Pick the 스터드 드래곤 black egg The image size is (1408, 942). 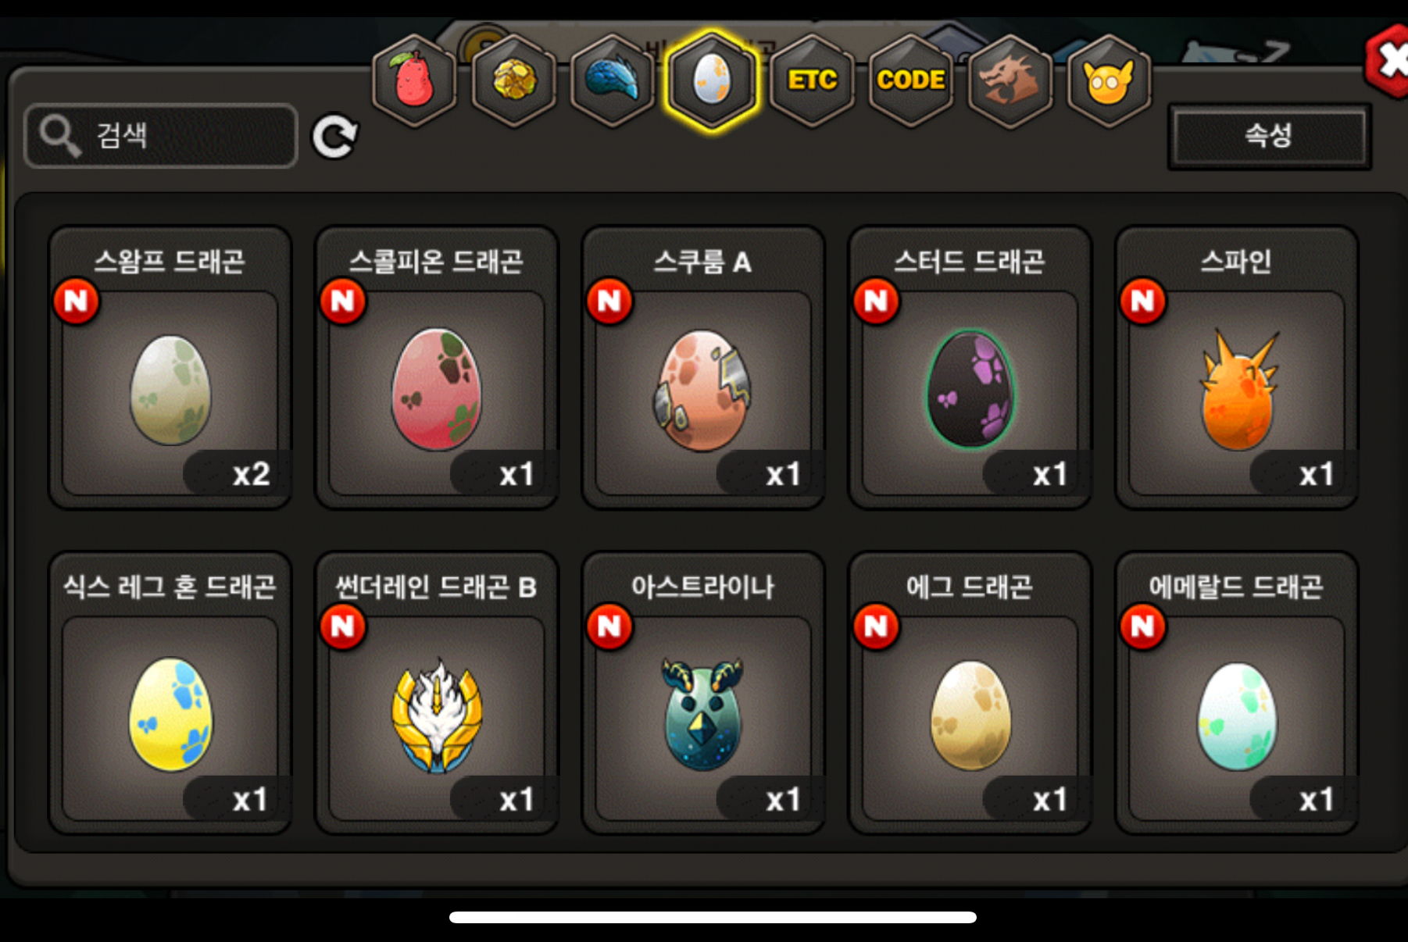[970, 368]
